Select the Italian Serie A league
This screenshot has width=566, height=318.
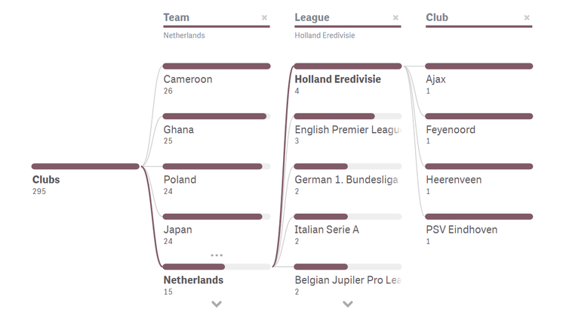[327, 230]
